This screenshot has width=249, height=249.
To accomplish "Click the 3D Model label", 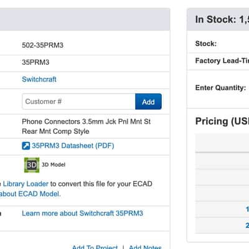I will coord(54,165).
